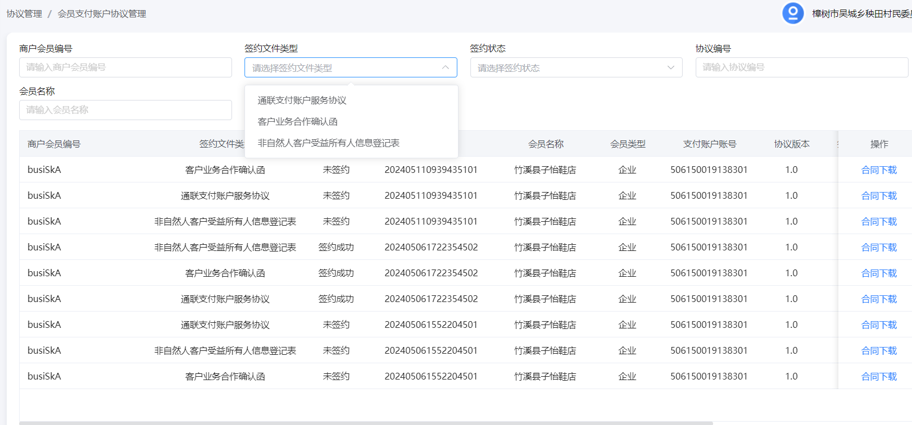This screenshot has width=912, height=425.
Task: Click first row's 企业 member type cell
Action: [627, 170]
